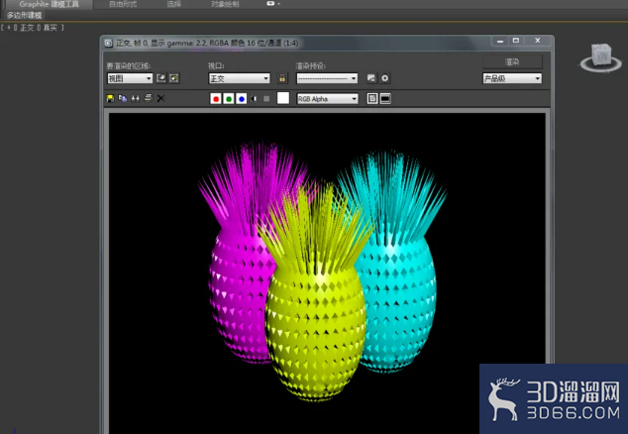Click the edit region icon

point(161,78)
